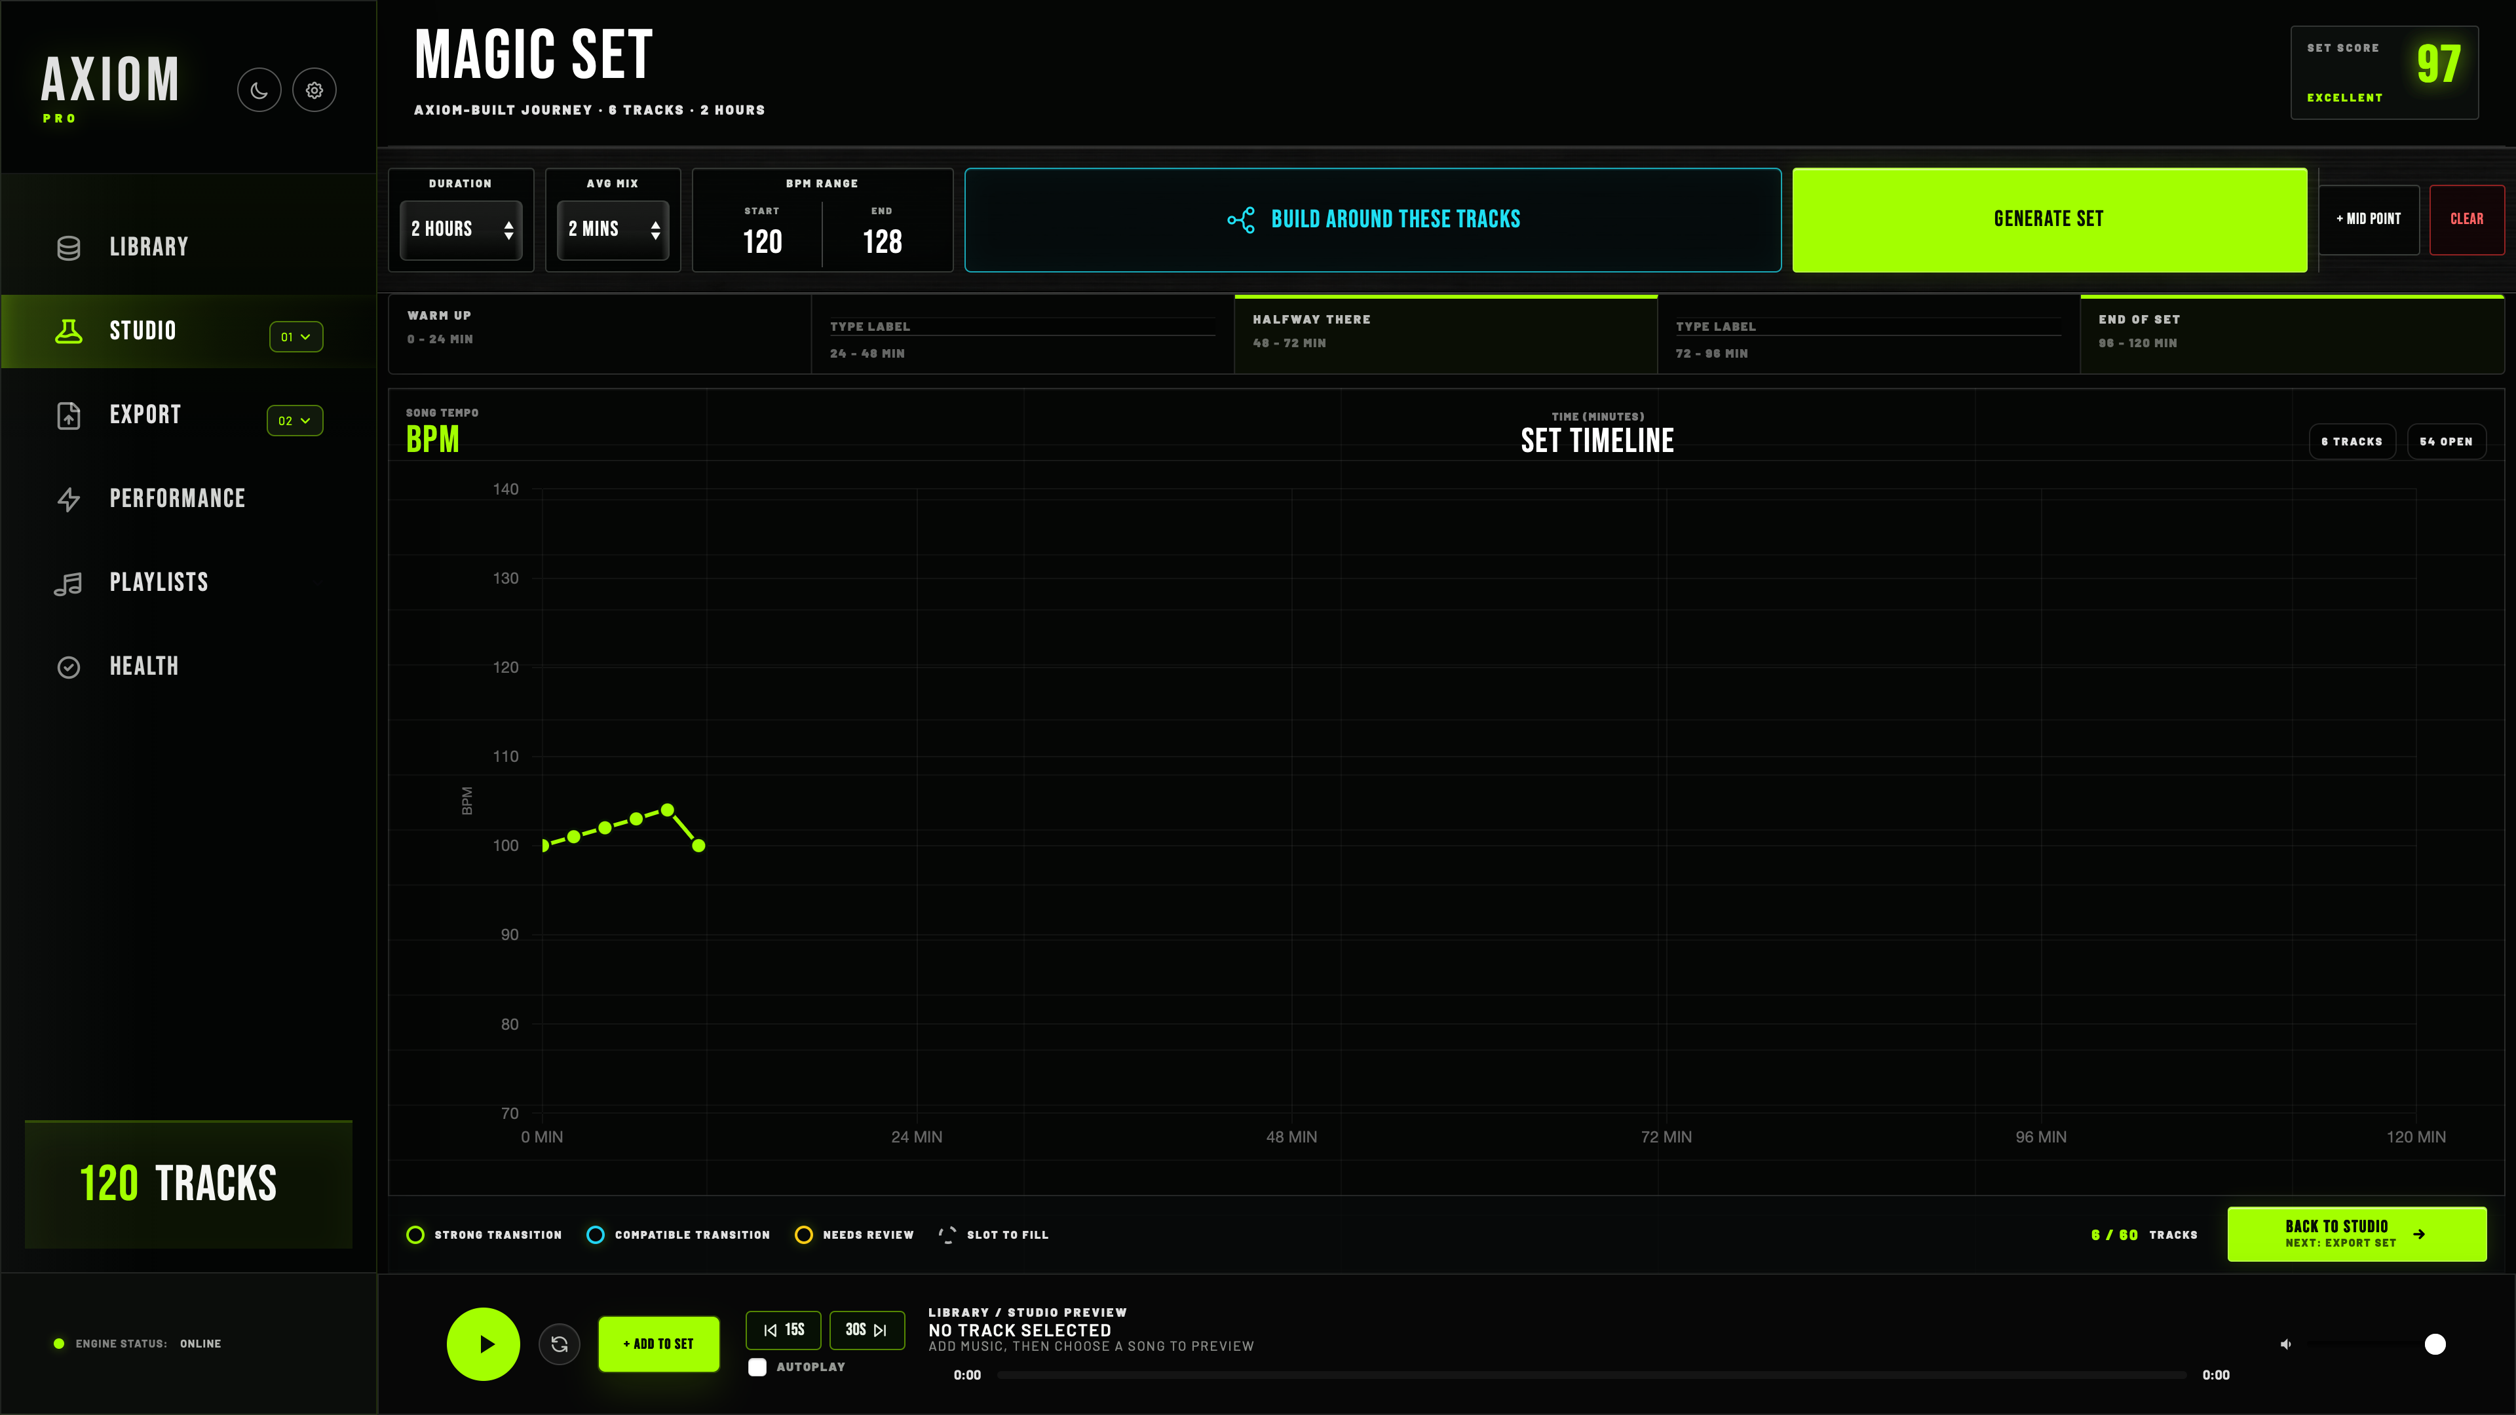Expand the Studio 01 dropdown
The image size is (2516, 1415).
296,336
